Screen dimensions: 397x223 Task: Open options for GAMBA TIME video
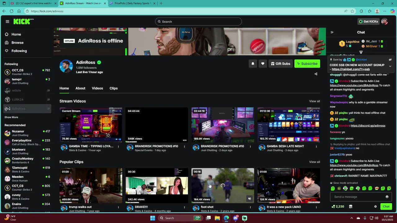118,146
